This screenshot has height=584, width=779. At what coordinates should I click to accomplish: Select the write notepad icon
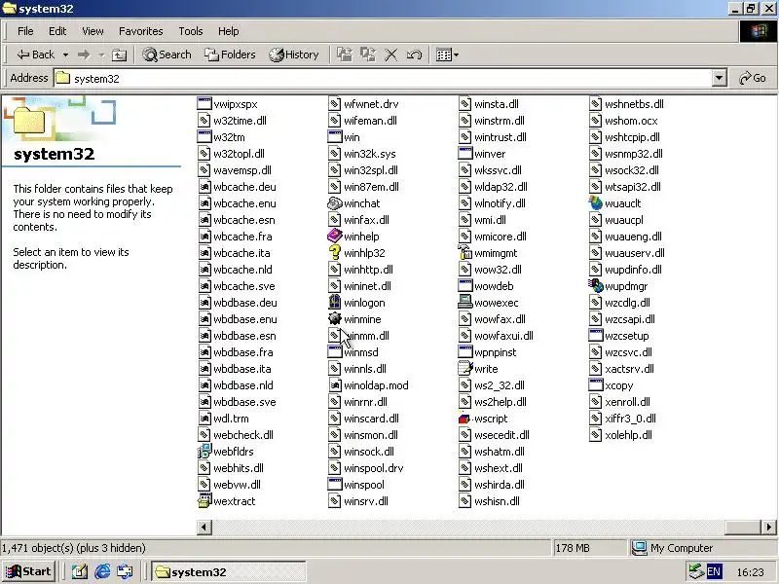tap(465, 369)
